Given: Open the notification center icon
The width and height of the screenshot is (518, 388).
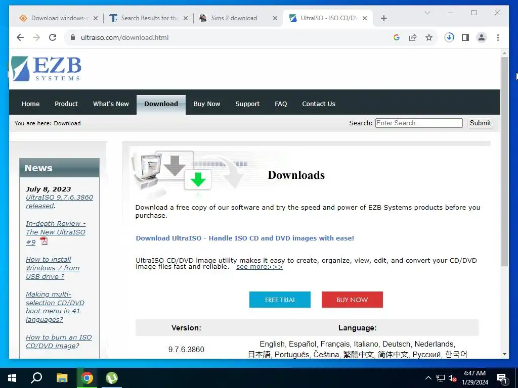Looking at the screenshot, I should (x=502, y=379).
